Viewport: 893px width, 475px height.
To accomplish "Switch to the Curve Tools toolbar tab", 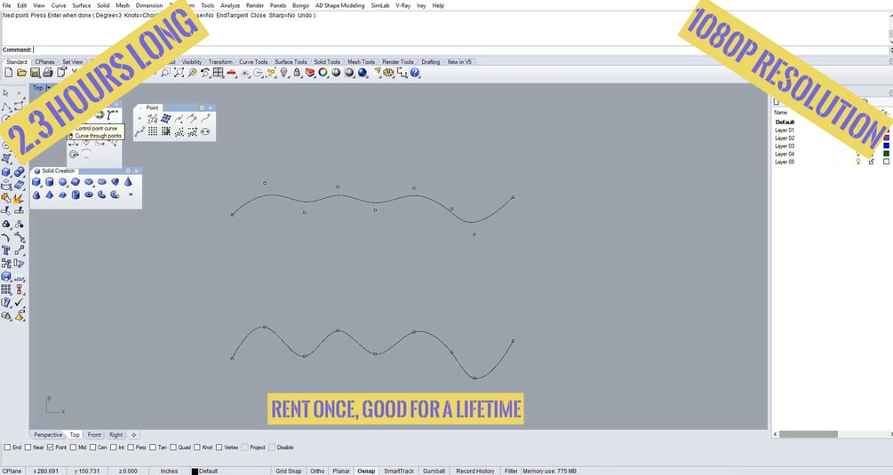I will coord(253,61).
